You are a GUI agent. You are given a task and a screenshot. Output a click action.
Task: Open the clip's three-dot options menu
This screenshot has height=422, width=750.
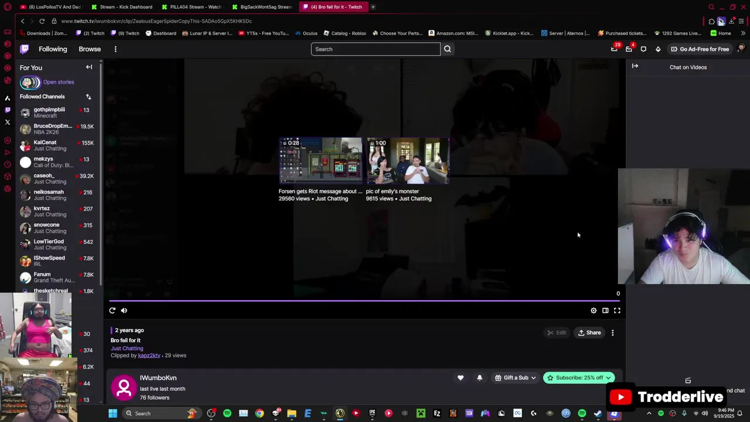point(613,333)
